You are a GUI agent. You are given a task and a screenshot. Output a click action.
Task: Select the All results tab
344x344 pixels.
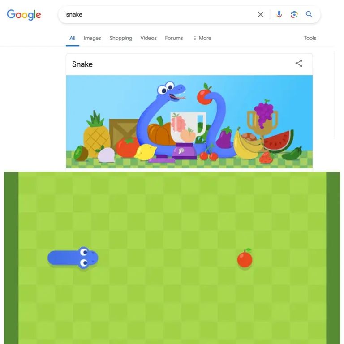tap(73, 38)
